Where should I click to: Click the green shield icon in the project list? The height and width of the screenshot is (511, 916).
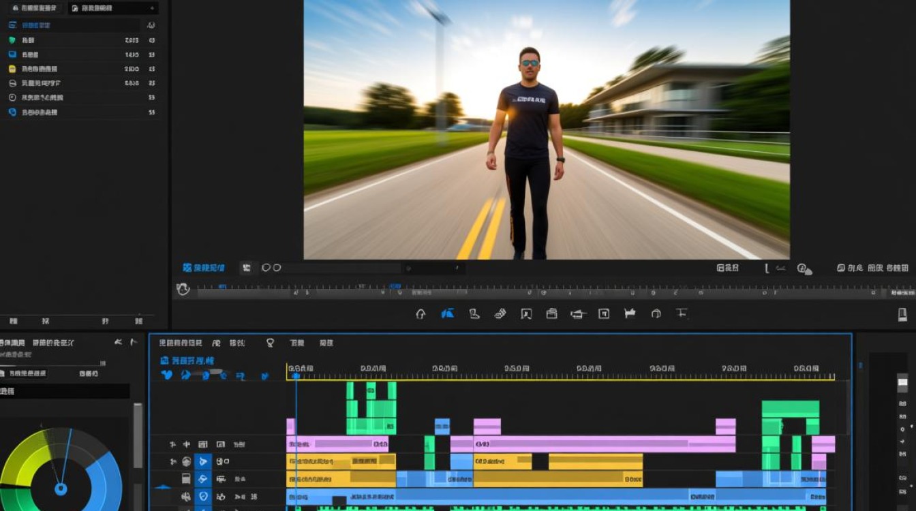(x=12, y=40)
